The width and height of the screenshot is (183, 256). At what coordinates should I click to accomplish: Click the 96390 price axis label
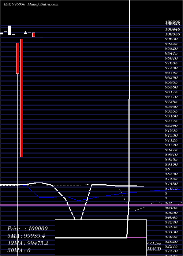coord(172,78)
